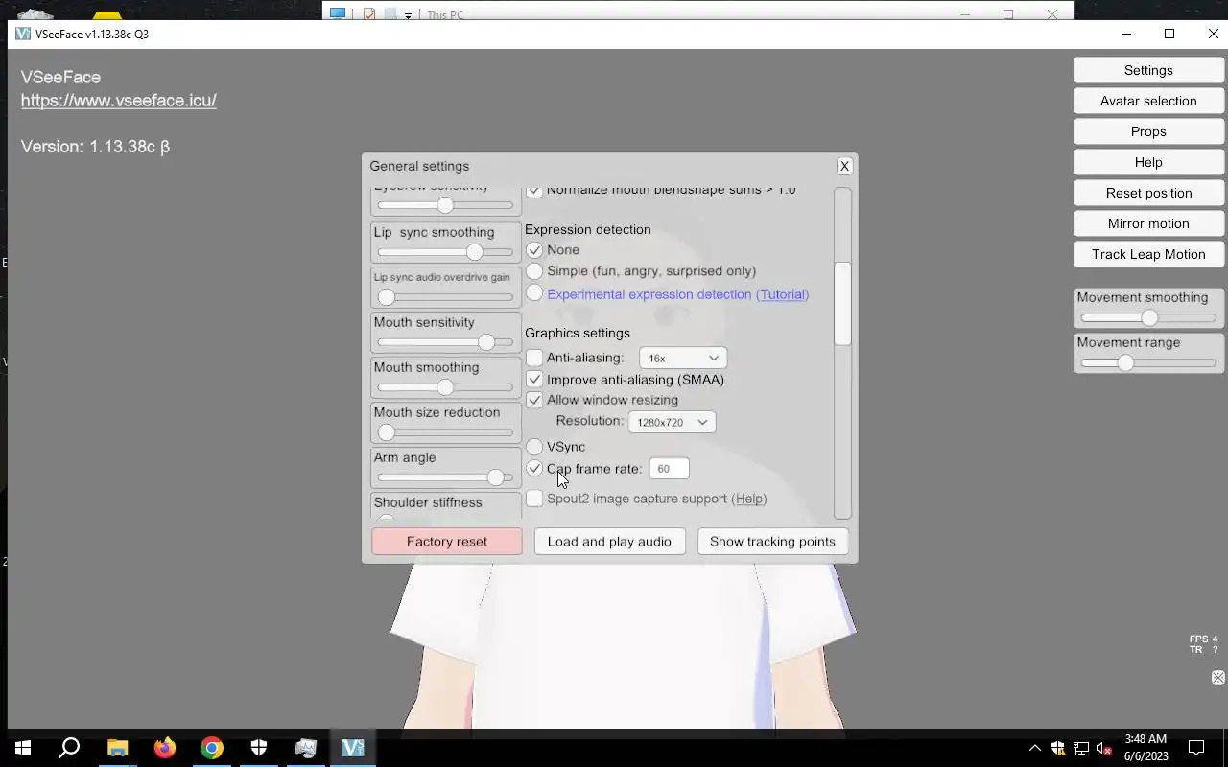The height and width of the screenshot is (767, 1228).
Task: Open the anti-aliasing 16x dropdown
Action: coord(682,358)
